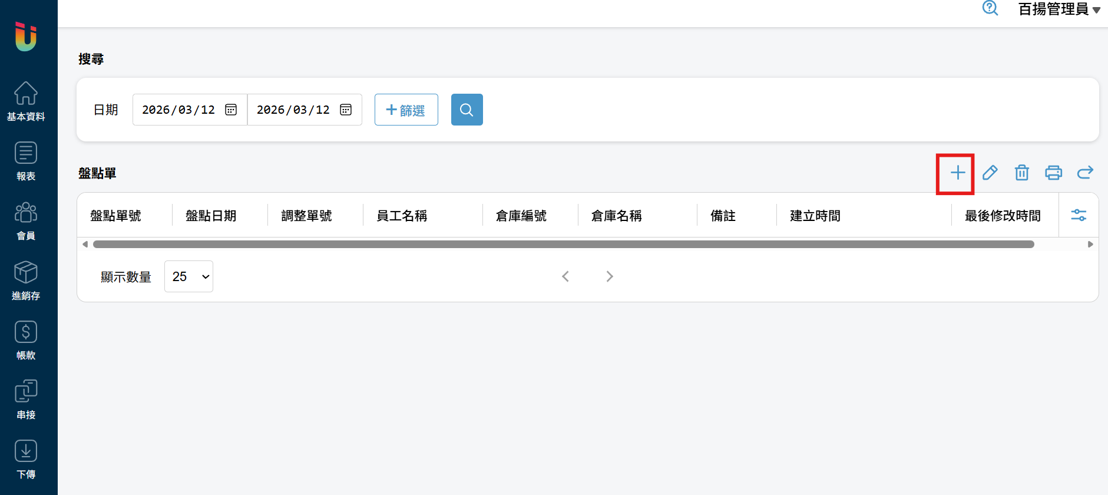1108x495 pixels.
Task: Sort by 盤點日期 column header
Action: coord(211,216)
